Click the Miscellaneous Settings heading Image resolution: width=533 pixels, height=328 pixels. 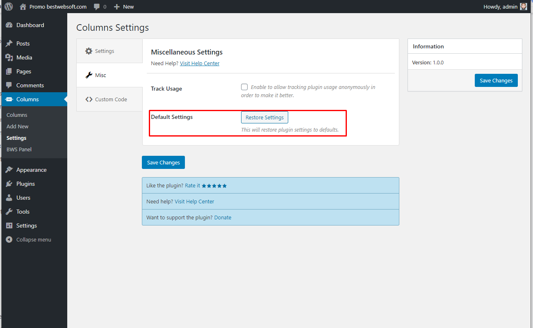[187, 52]
